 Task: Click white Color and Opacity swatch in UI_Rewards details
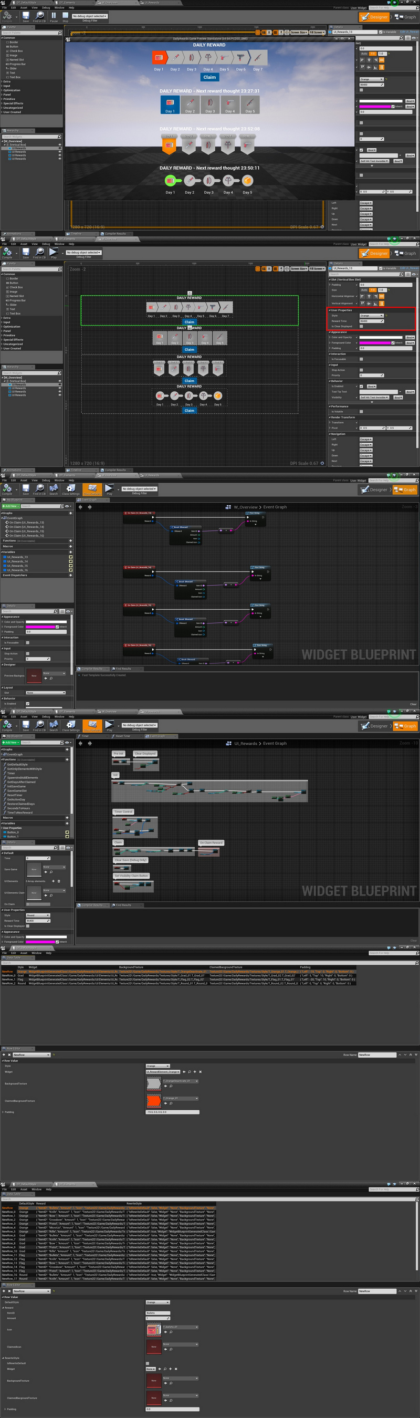[46, 936]
